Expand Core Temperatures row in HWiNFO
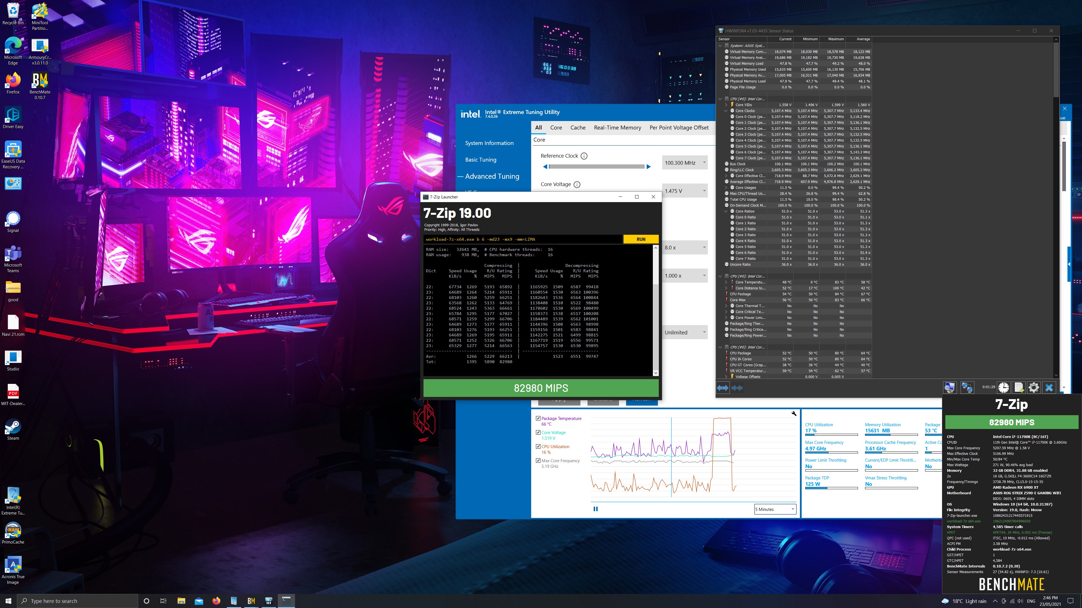1082x608 pixels. [x=727, y=282]
